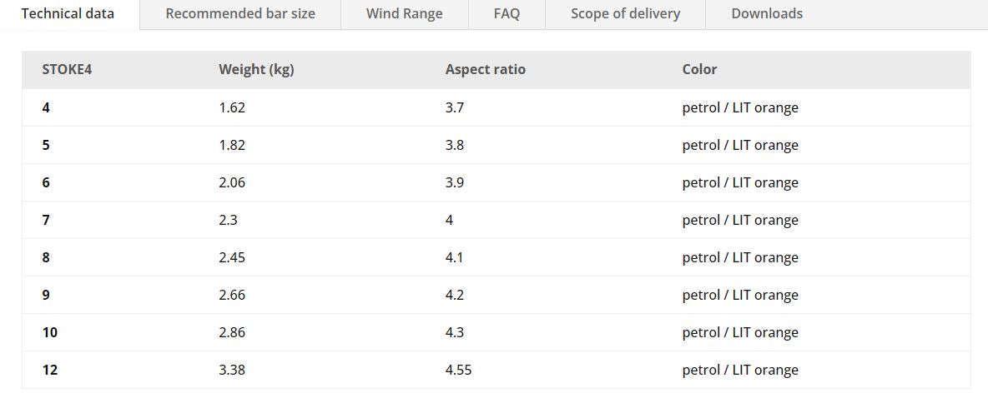988x408 pixels.
Task: Select the Wind Range tab
Action: tap(405, 13)
